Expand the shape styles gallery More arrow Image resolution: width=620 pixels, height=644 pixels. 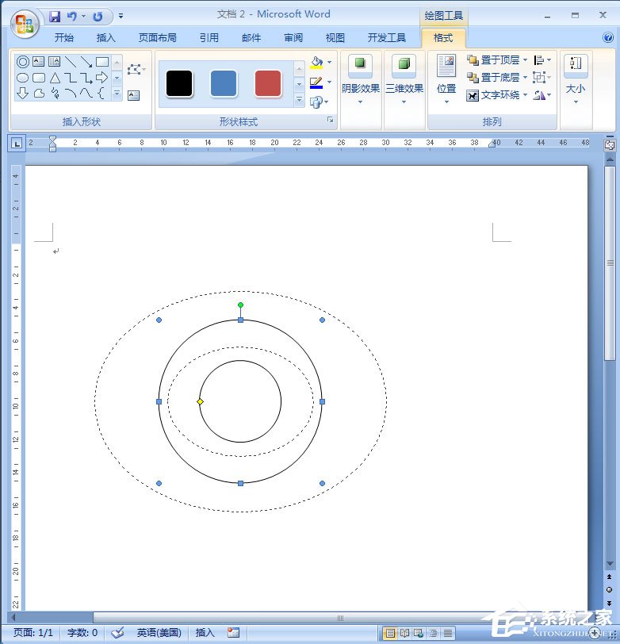coord(299,101)
